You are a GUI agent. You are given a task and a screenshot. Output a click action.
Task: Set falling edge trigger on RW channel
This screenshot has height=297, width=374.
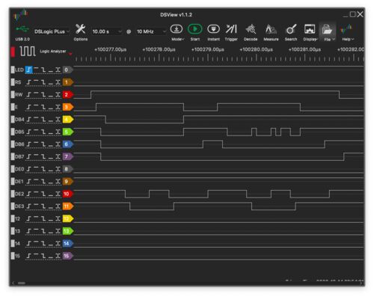(43, 95)
